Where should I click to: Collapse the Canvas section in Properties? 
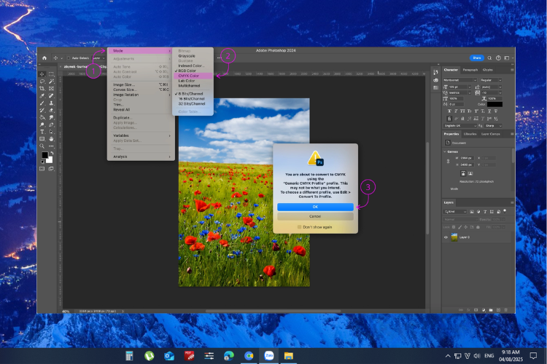click(x=445, y=152)
